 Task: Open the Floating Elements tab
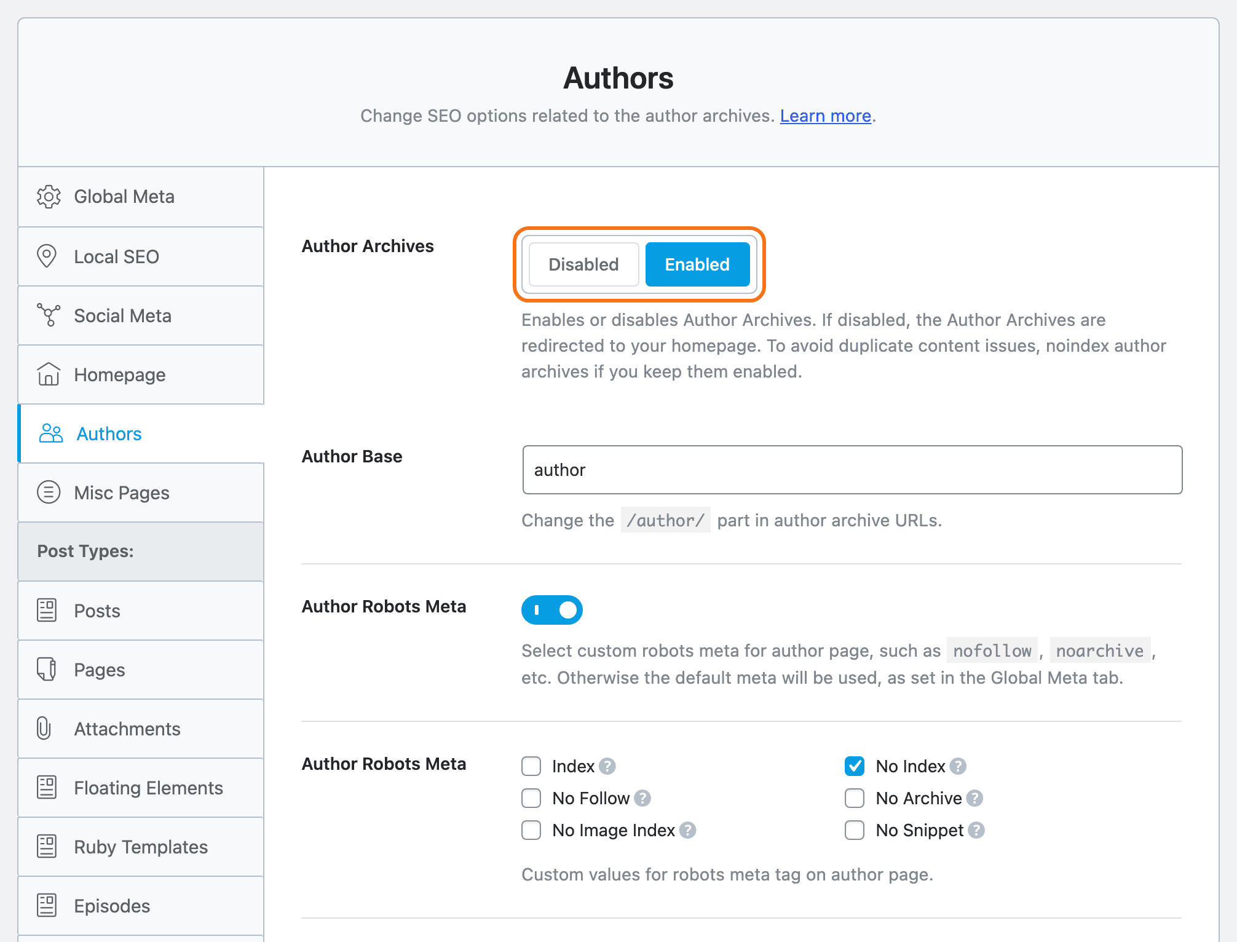(x=141, y=787)
